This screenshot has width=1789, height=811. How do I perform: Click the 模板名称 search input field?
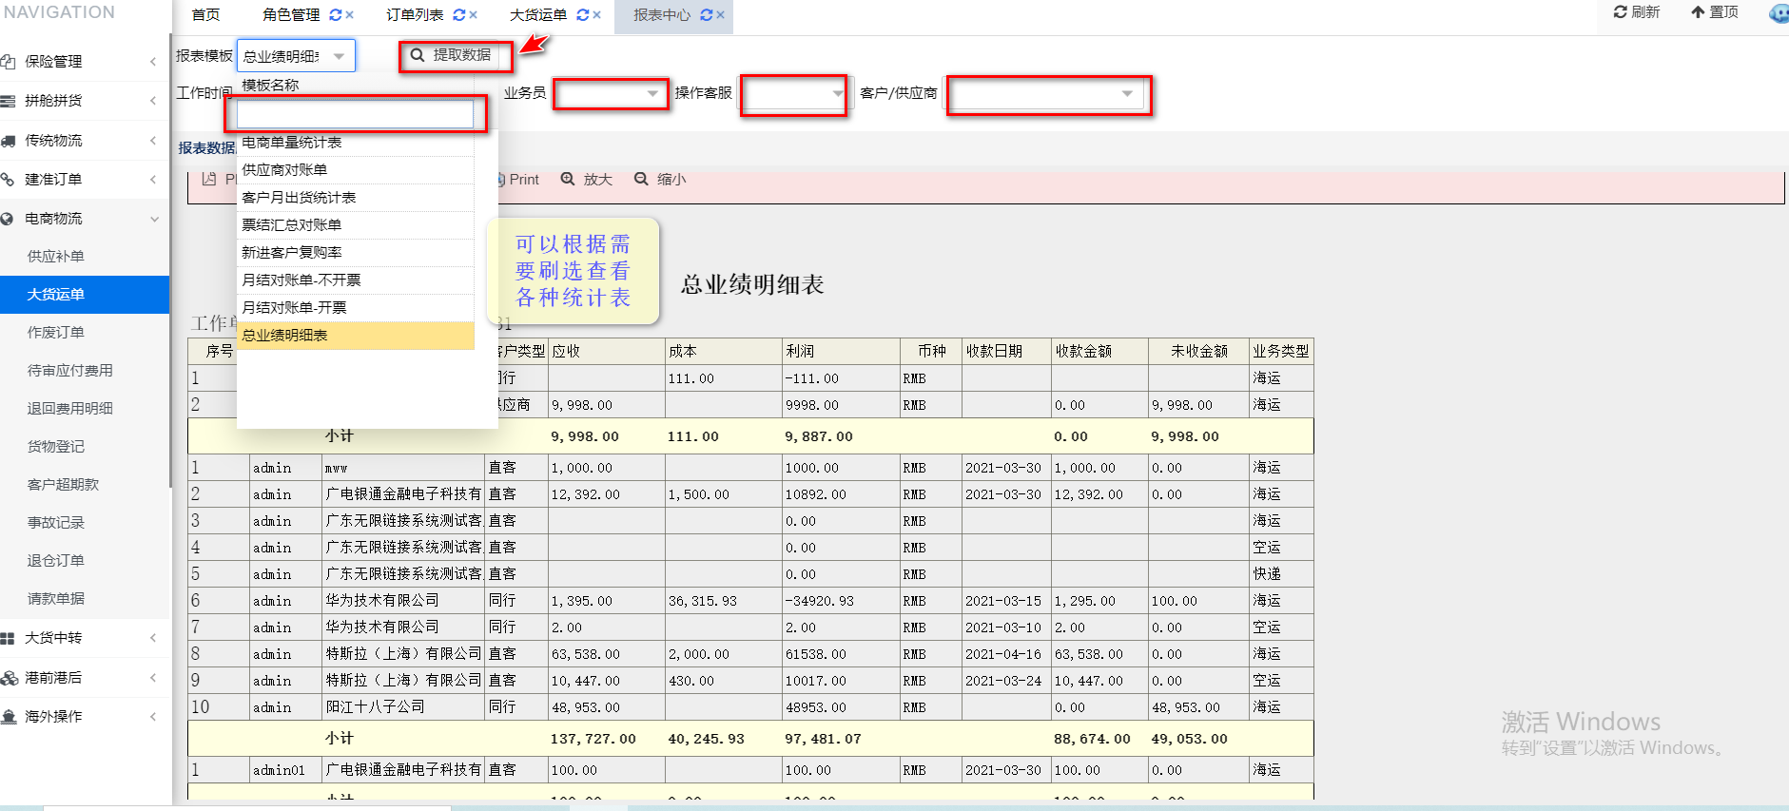(x=354, y=114)
